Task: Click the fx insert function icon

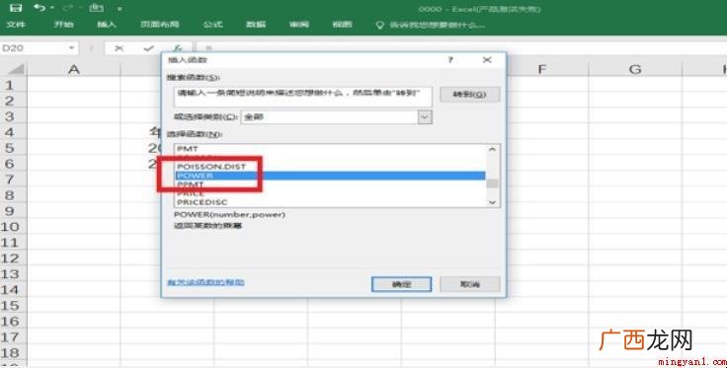Action: tap(178, 48)
